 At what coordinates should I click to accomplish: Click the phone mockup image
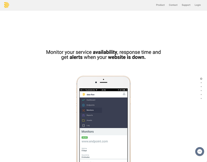click(103, 119)
